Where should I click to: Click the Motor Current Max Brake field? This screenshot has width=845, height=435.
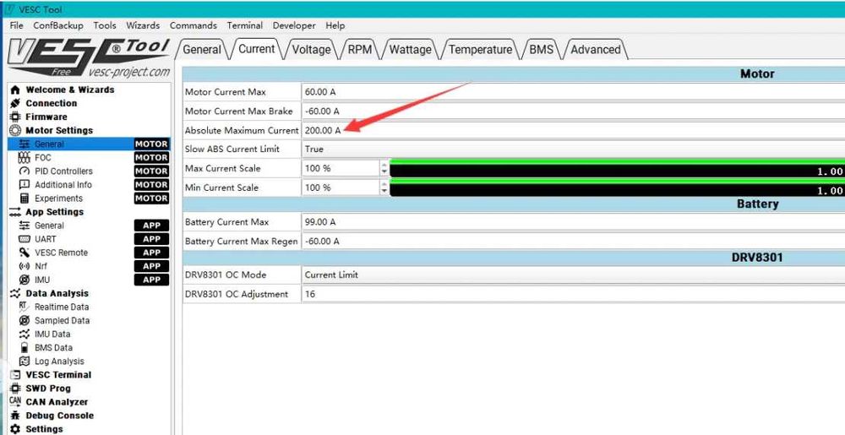[x=573, y=111]
